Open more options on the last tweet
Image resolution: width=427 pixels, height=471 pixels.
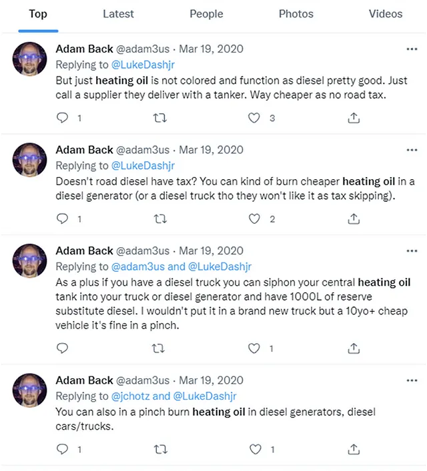point(412,380)
